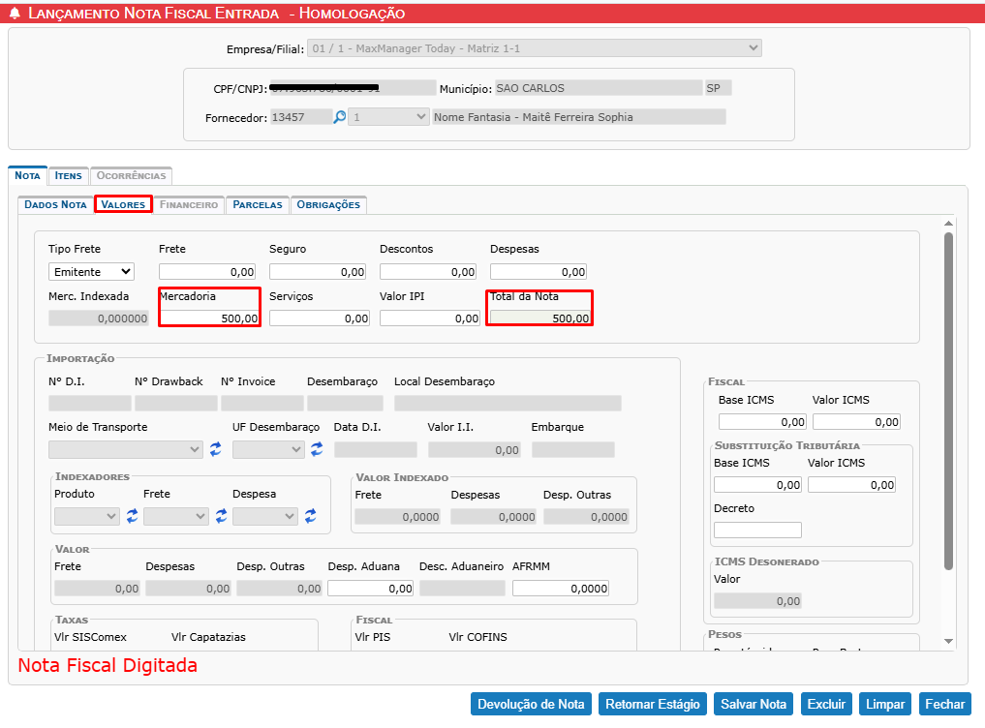Click the magnifier search icon beside Fornecedor
The width and height of the screenshot is (985, 728).
[340, 117]
